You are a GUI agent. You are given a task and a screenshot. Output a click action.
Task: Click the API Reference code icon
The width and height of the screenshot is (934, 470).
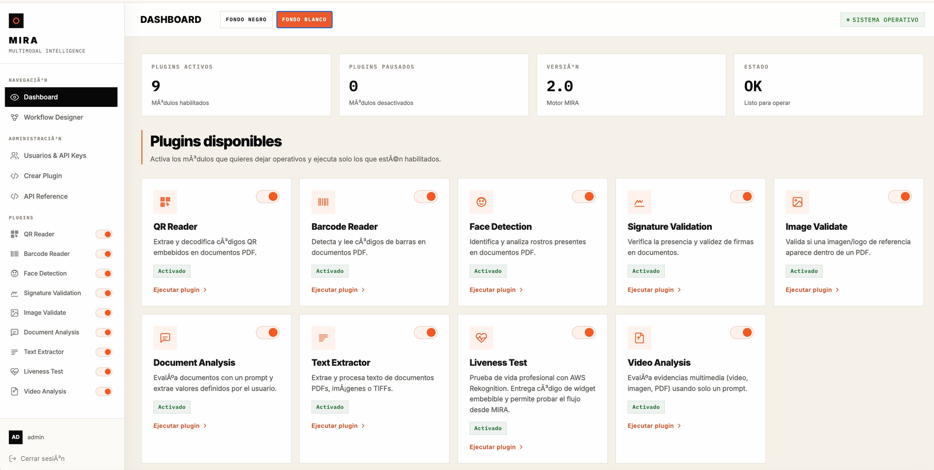[x=15, y=196]
